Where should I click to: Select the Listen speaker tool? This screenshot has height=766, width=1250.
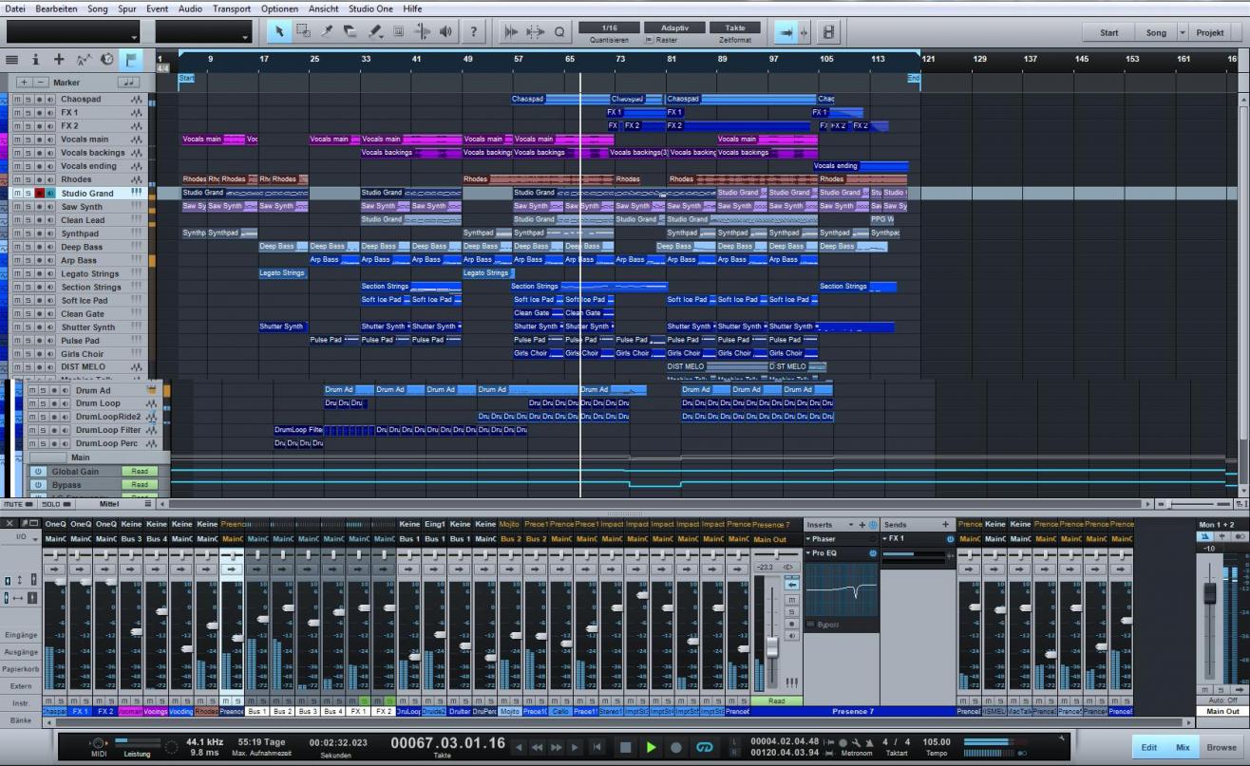445,31
